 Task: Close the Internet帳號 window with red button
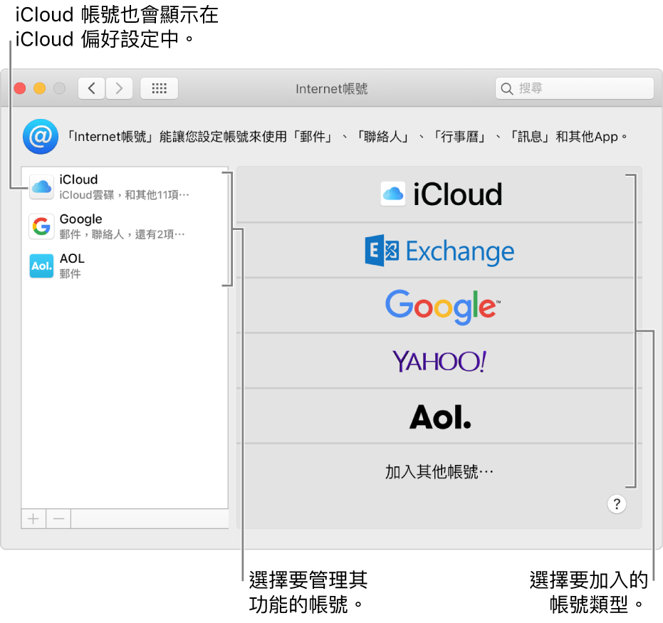tap(20, 88)
